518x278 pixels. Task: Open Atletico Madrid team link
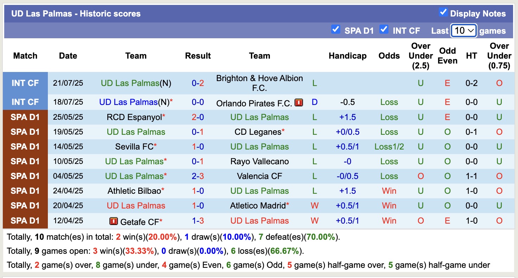click(258, 206)
